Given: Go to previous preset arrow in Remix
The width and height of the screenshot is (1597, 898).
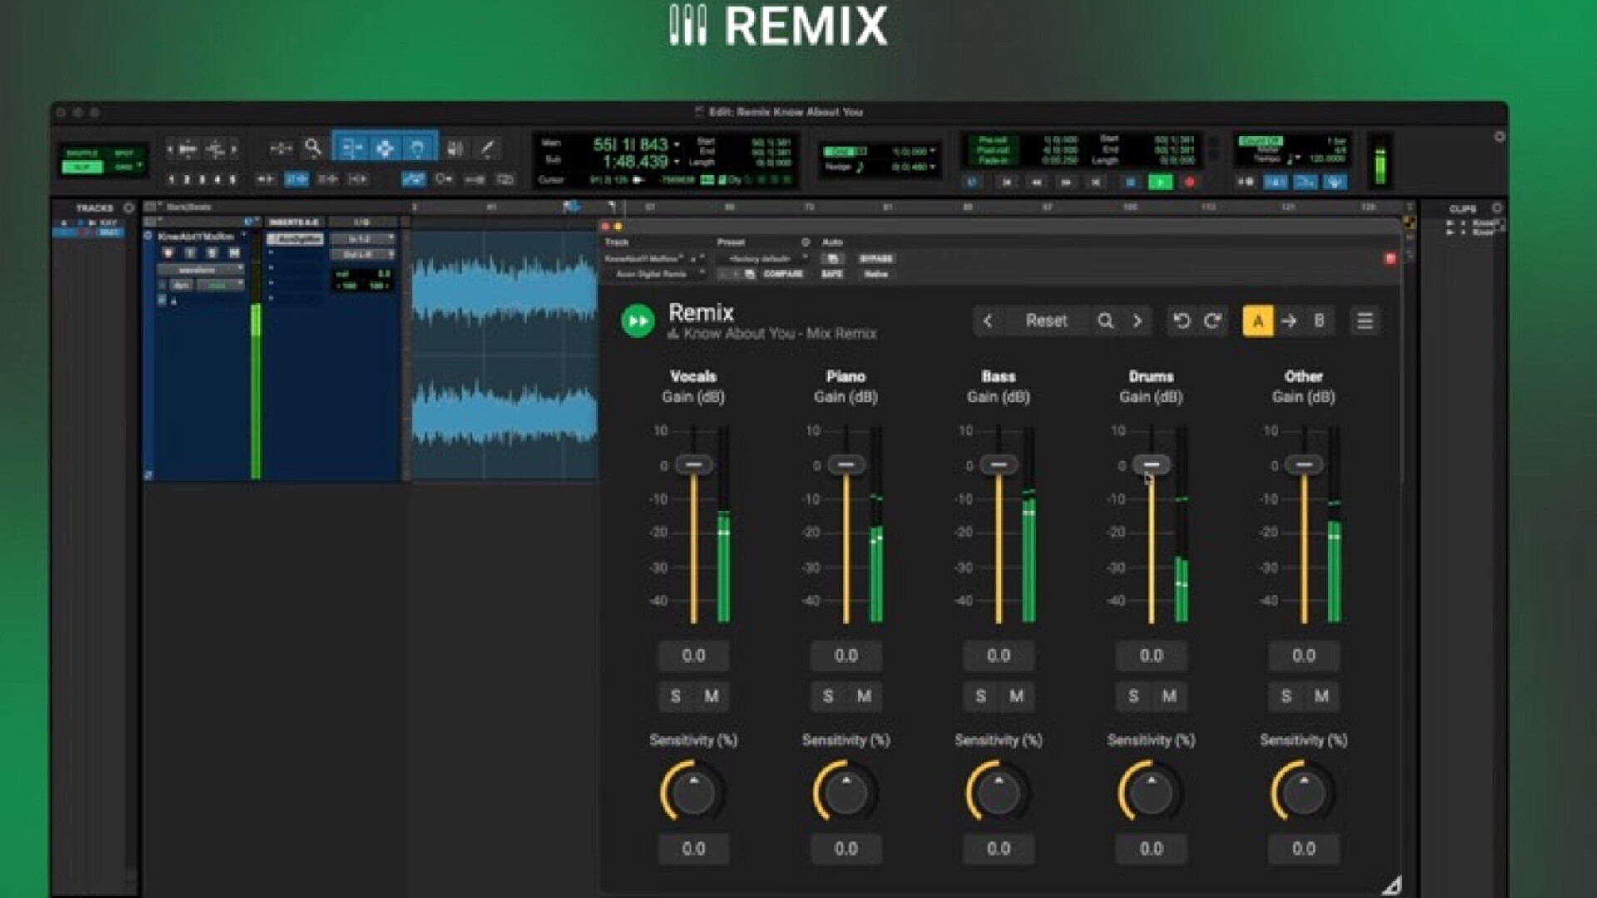Looking at the screenshot, I should tap(987, 321).
